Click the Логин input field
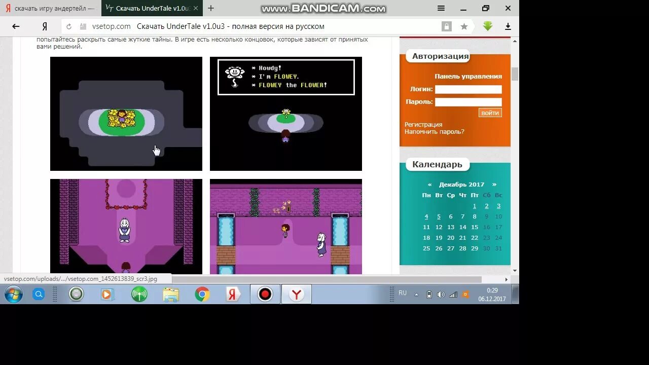This screenshot has width=649, height=365. [468, 89]
